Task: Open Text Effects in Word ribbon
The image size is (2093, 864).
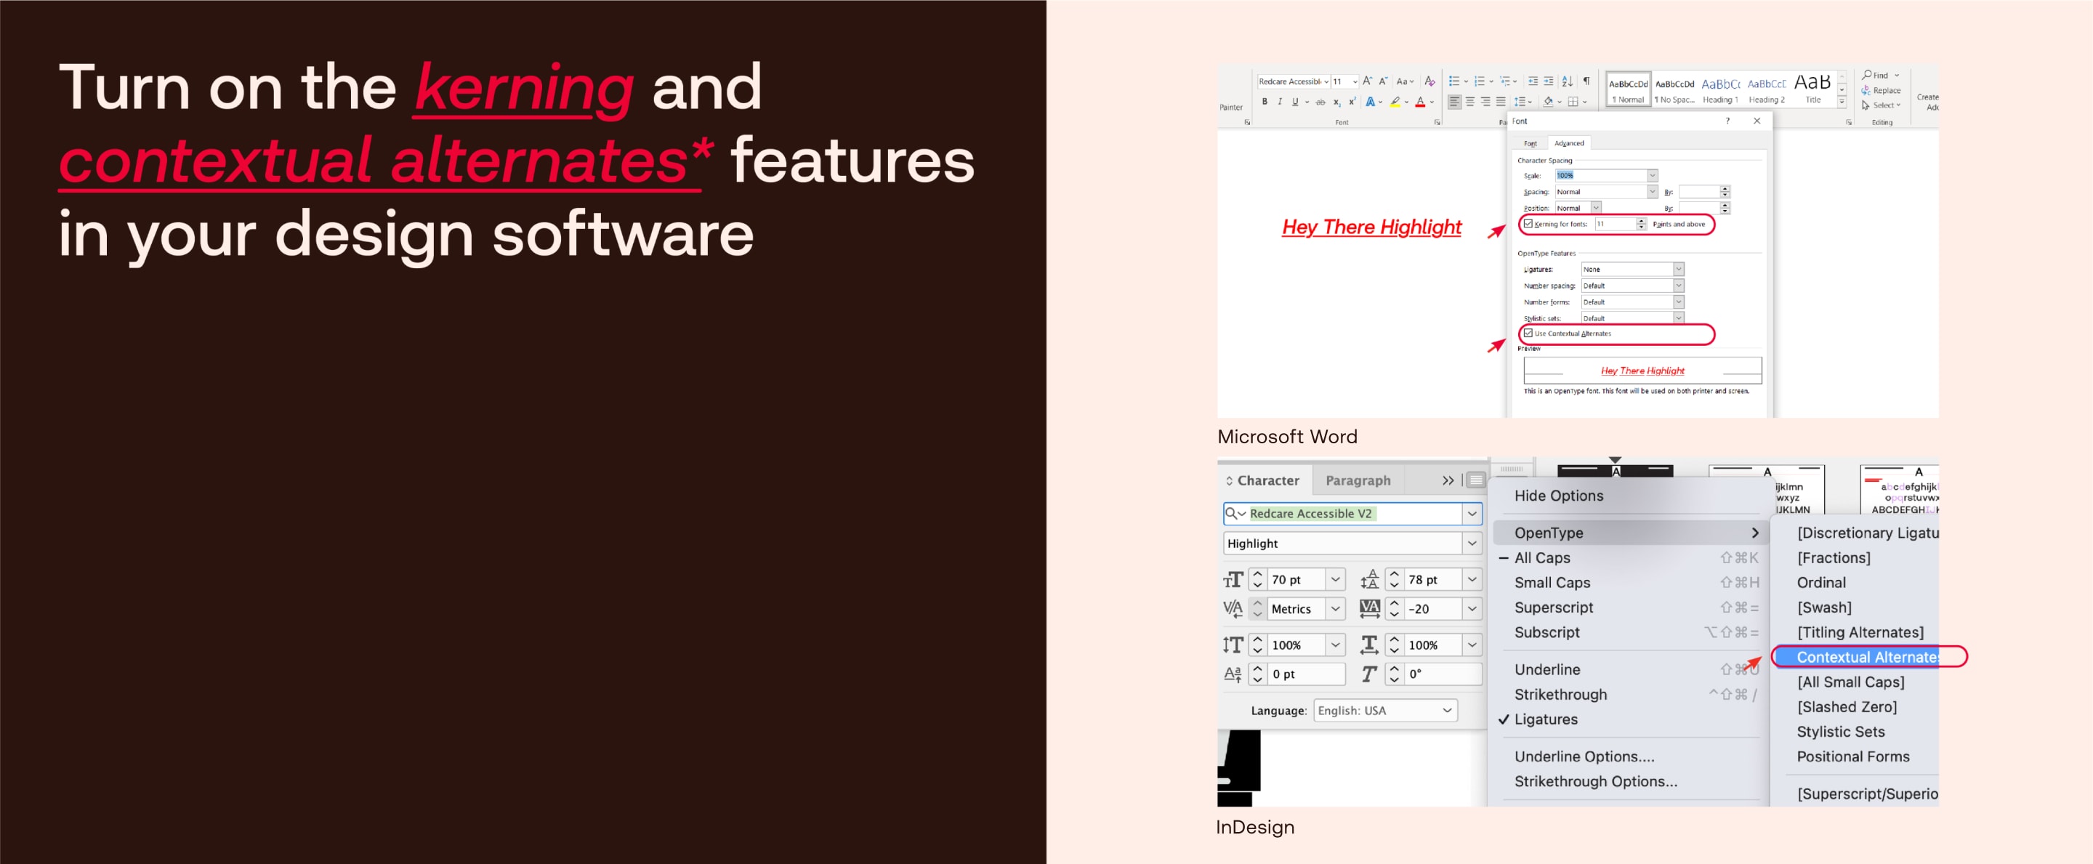Action: [1371, 102]
